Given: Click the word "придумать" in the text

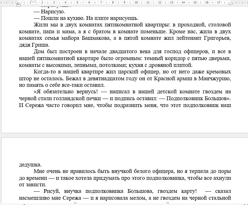Looking at the screenshot, I should pos(106,178).
